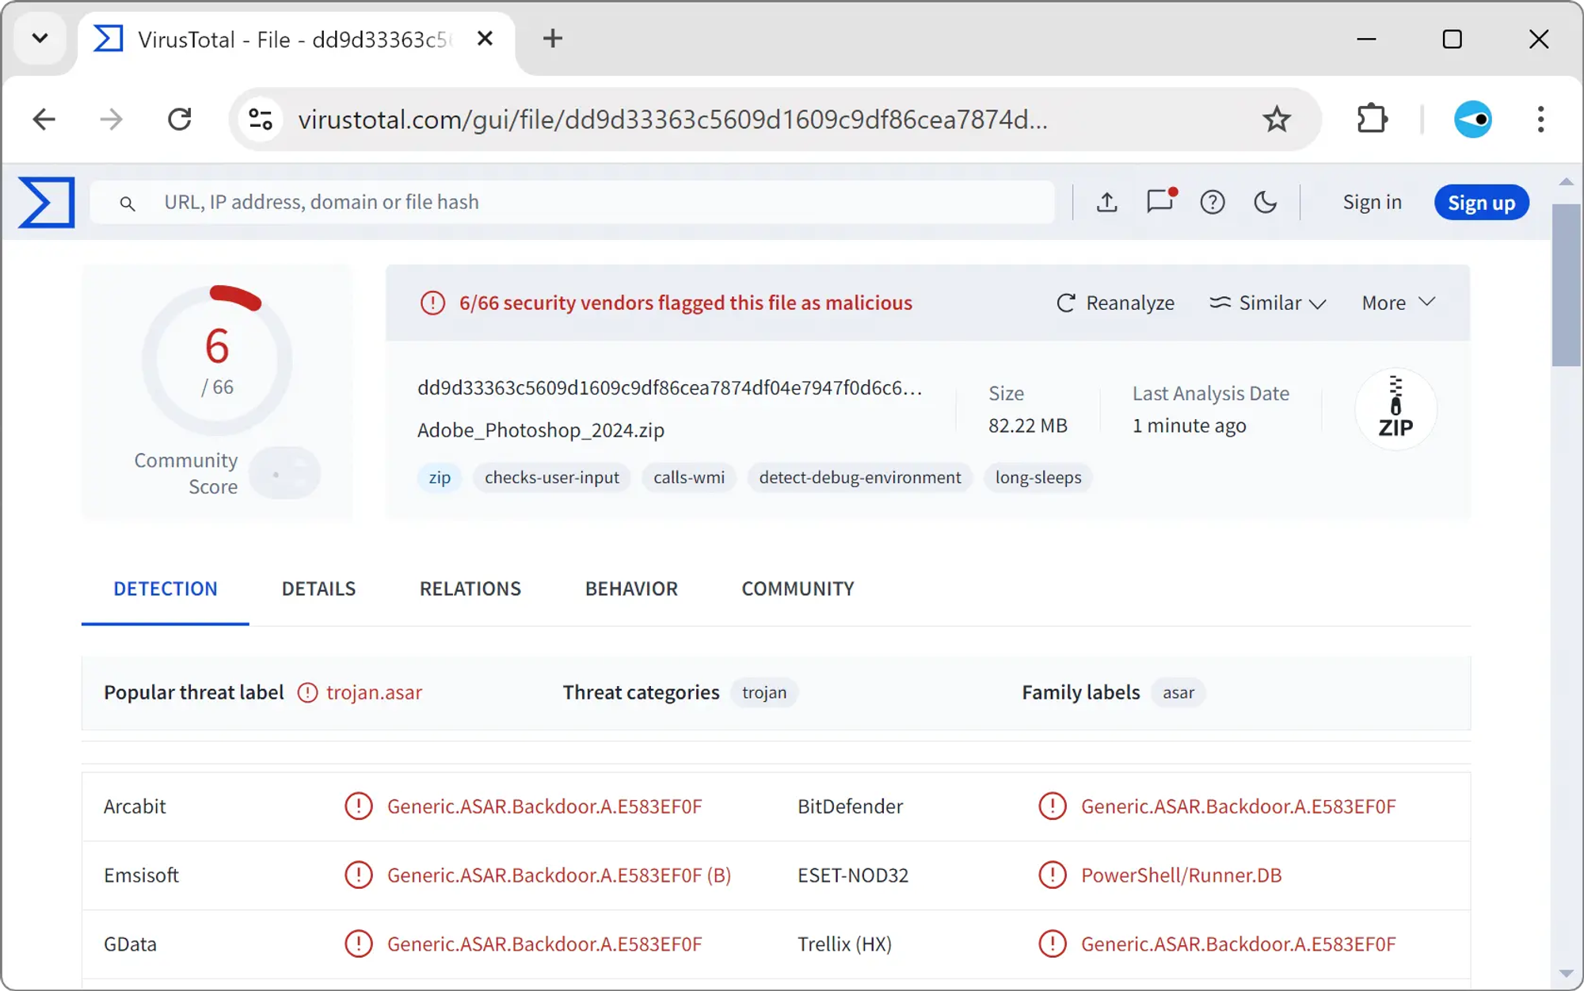Click the 6/66 detection score gauge
Image resolution: width=1584 pixels, height=991 pixels.
pos(216,360)
